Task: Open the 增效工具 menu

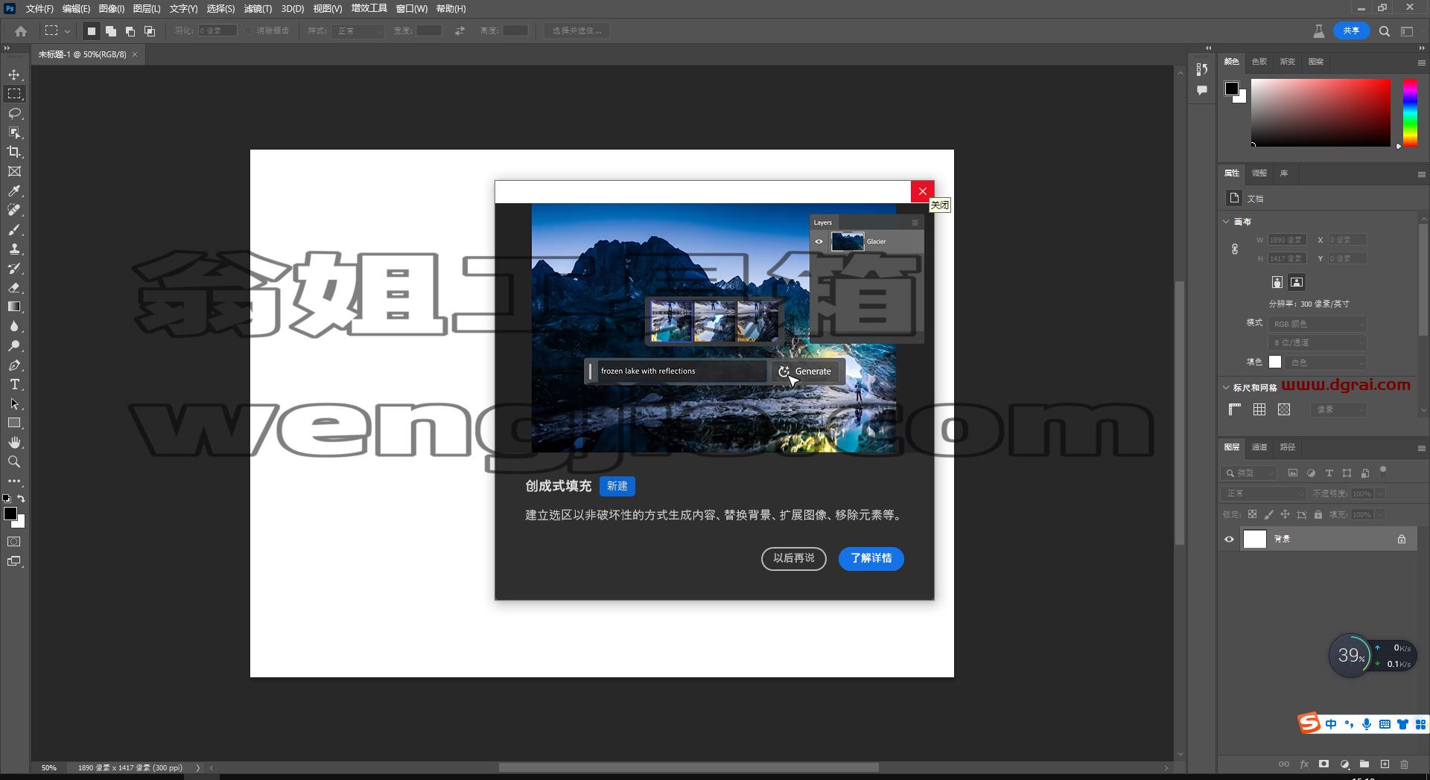Action: coord(369,9)
